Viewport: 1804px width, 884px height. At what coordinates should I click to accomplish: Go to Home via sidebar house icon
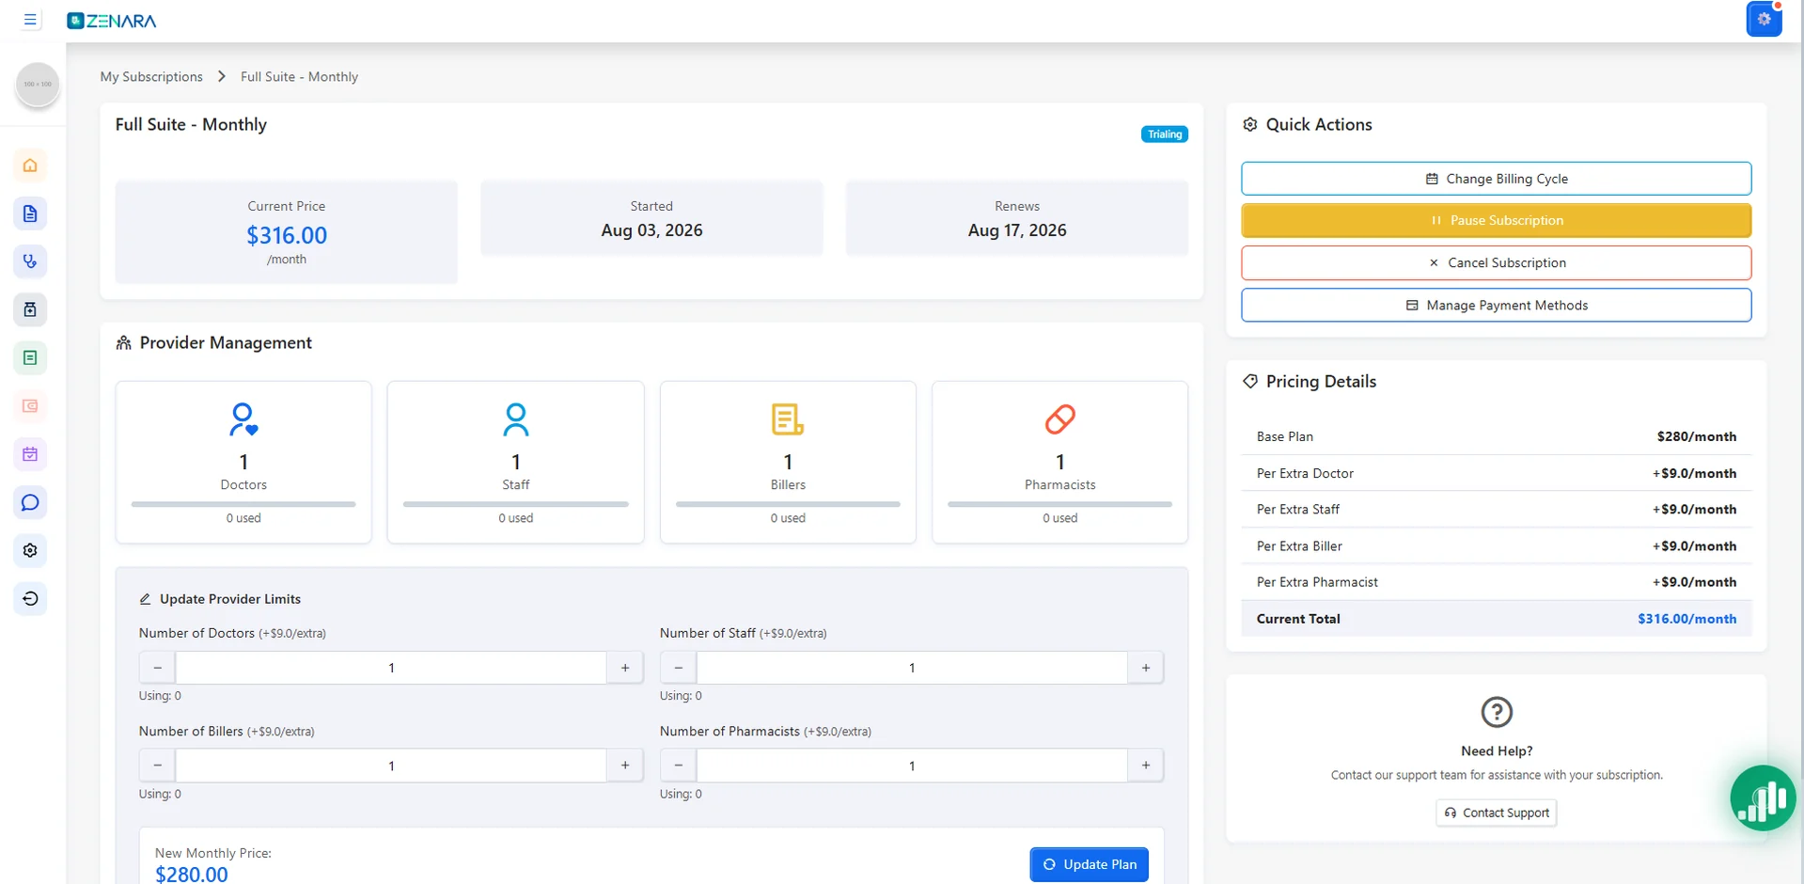(30, 166)
